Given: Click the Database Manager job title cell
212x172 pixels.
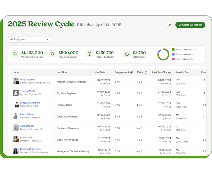Looking at the screenshot, I should pos(67,117).
